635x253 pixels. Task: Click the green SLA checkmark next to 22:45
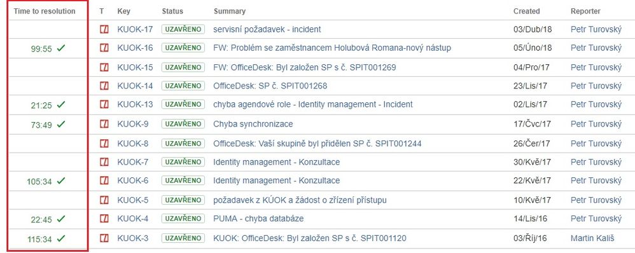click(x=60, y=219)
